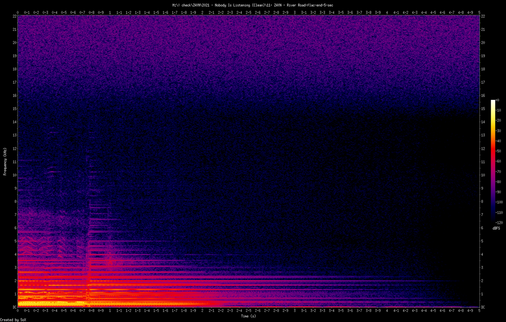This screenshot has height=322, width=506.
Task: Click the "dBFS" legend label
Action: (x=496, y=228)
